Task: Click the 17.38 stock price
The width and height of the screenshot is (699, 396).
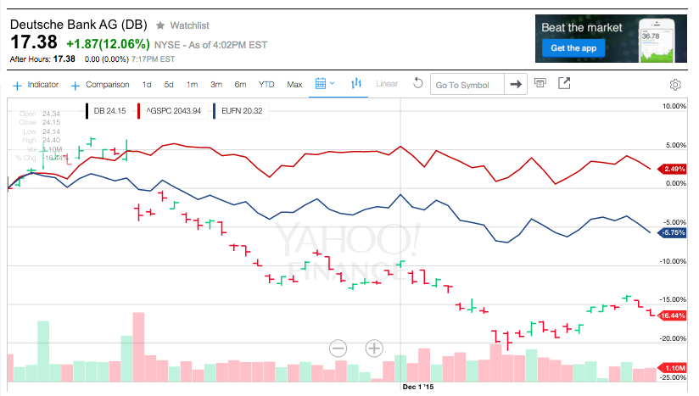Action: [x=33, y=42]
